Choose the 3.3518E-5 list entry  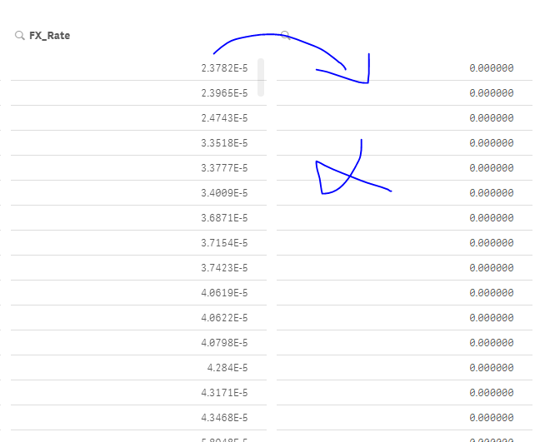click(x=224, y=143)
